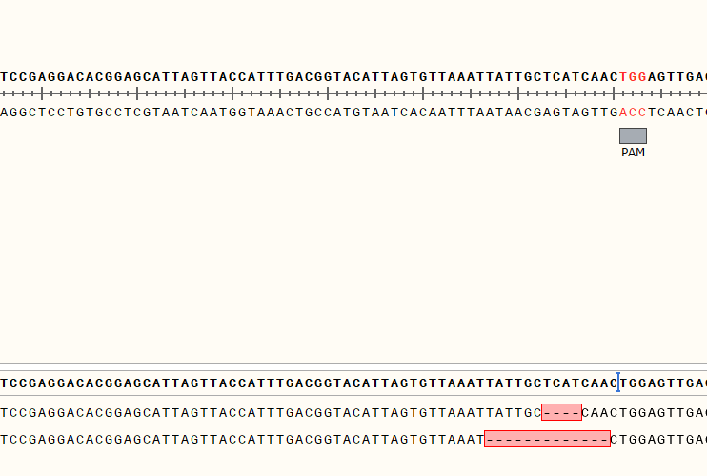
Task: Click the blue text cursor in reference row
Action: [617, 383]
